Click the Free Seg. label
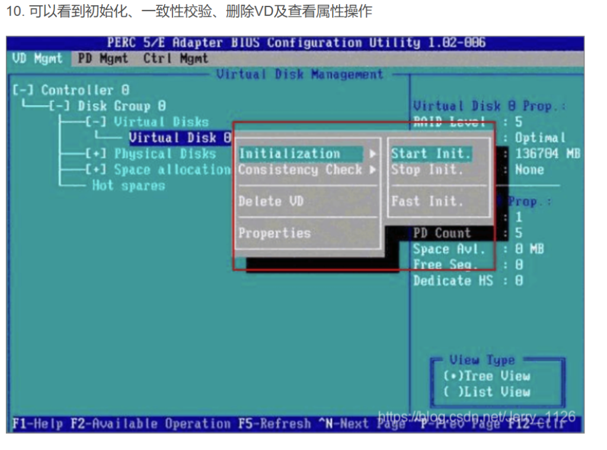The width and height of the screenshot is (607, 450). click(445, 265)
